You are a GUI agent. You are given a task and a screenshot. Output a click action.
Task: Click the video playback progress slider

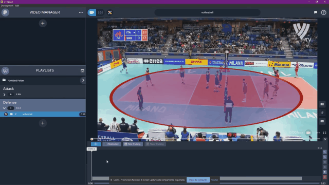click(x=206, y=139)
